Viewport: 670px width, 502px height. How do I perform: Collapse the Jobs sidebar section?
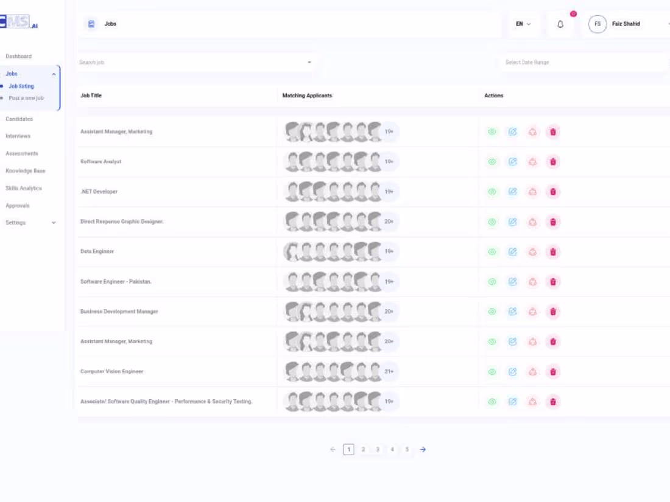(x=54, y=74)
